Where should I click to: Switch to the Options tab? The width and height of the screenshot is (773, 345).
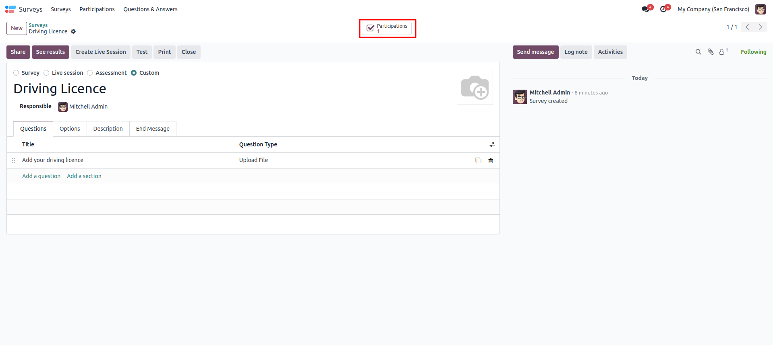point(70,129)
